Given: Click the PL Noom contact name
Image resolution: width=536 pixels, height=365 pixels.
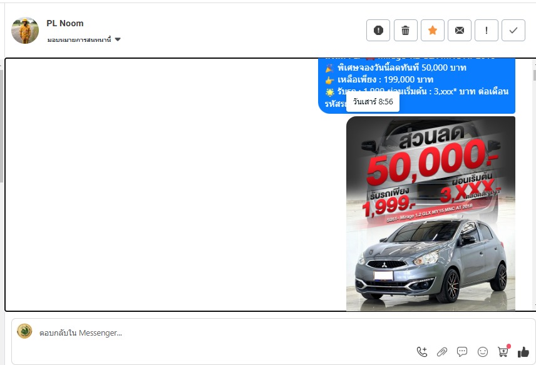Looking at the screenshot, I should (64, 23).
